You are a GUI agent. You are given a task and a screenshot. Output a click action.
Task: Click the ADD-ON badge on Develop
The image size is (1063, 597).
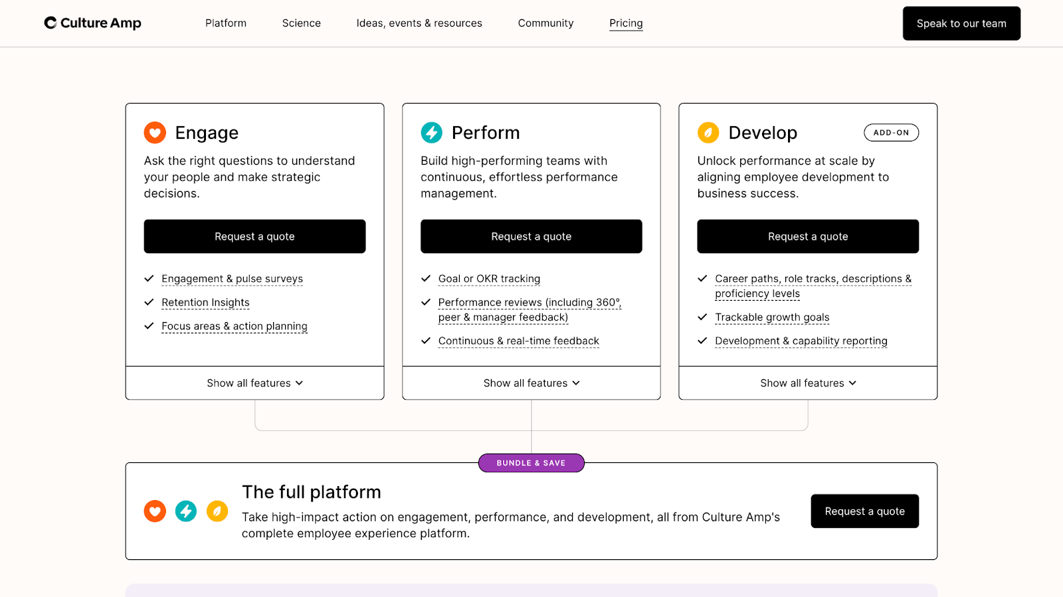click(x=892, y=133)
